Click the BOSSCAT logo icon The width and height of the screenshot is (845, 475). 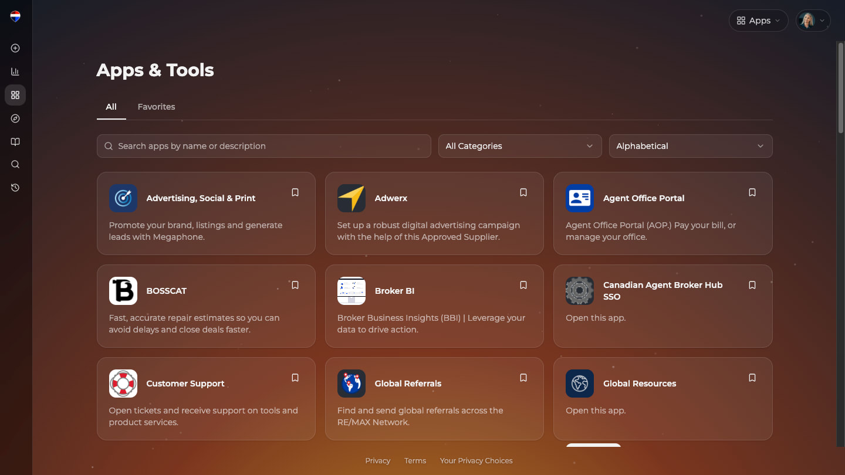pos(123,291)
